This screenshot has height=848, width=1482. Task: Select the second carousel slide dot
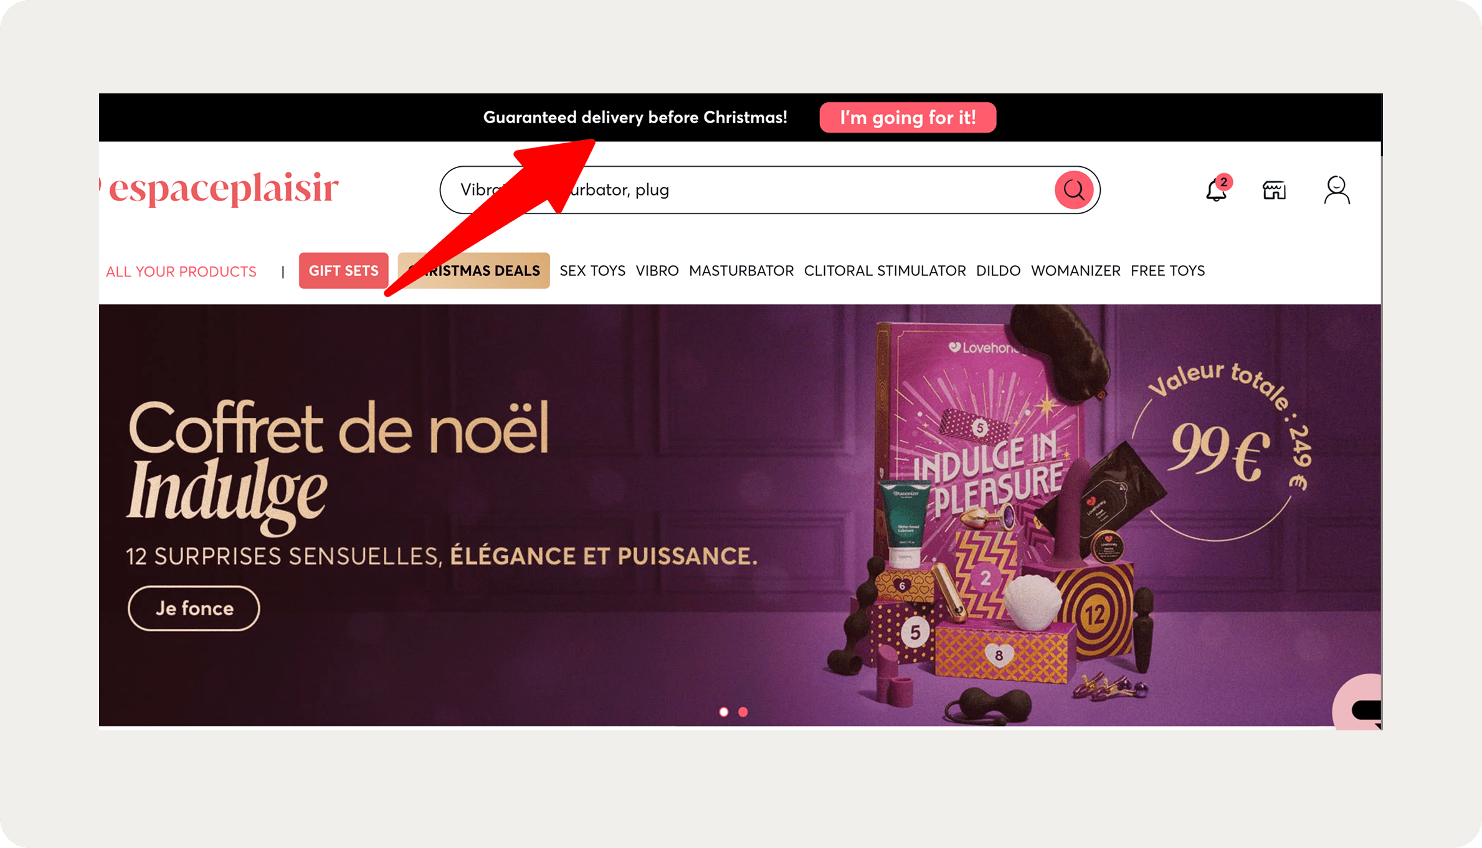tap(743, 712)
